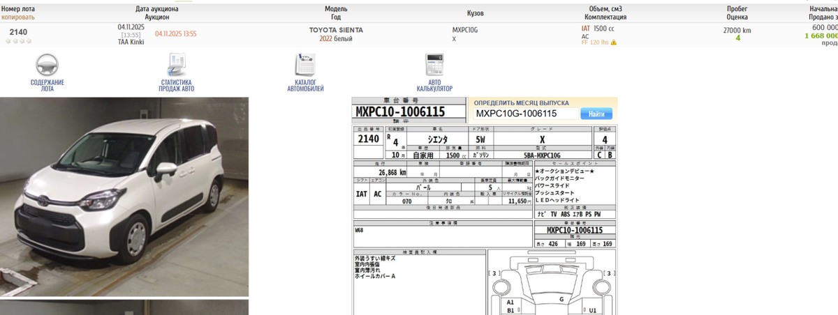Image resolution: width=838 pixels, height=315 pixels.
Task: Open the white Toyota Sienta photo
Action: click(124, 197)
